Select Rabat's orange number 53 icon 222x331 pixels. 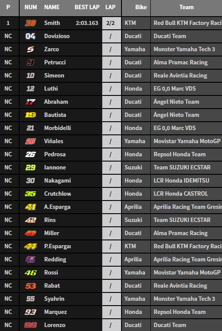point(31,285)
